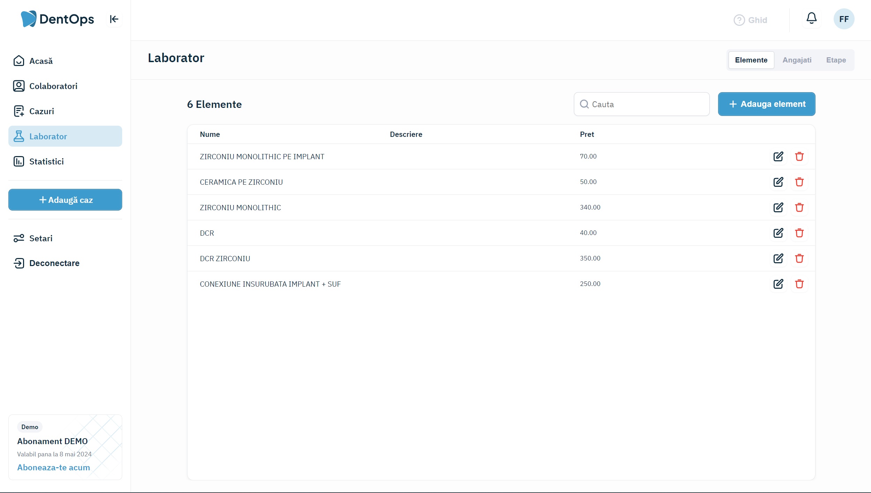Focus the Cauta search field
The height and width of the screenshot is (493, 871).
click(646, 104)
